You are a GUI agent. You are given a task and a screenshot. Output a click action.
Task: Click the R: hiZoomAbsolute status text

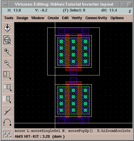coord(114,131)
